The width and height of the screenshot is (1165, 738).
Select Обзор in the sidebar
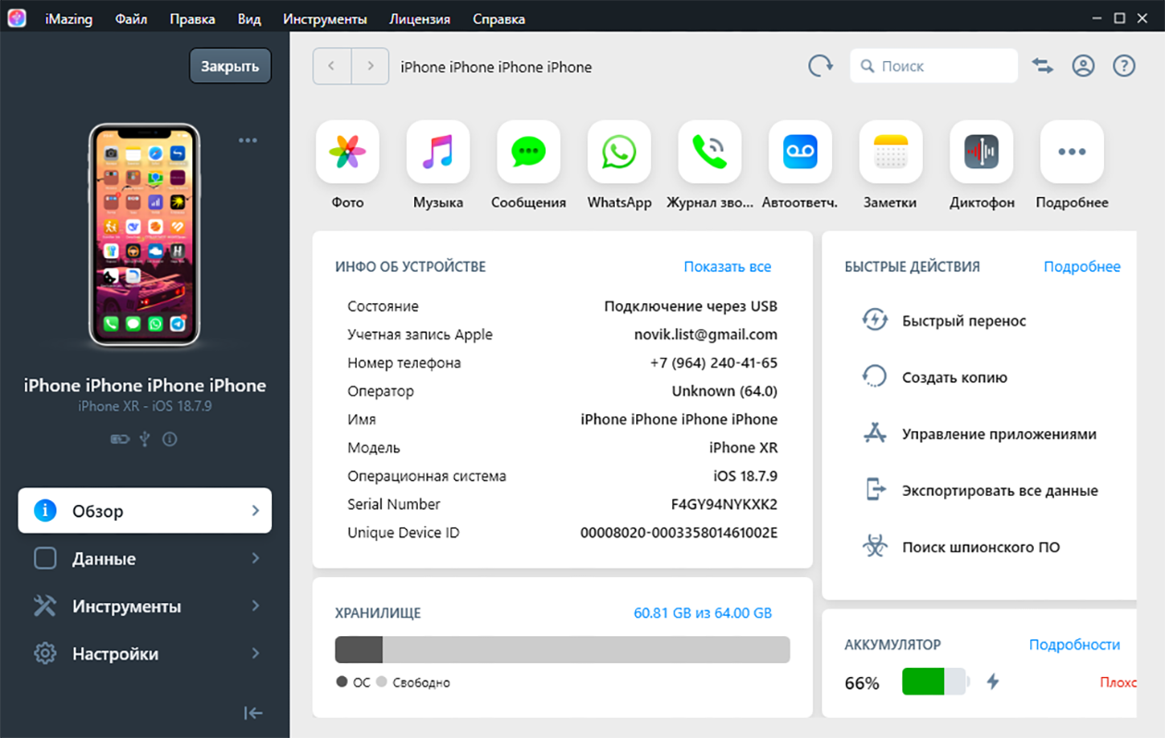(145, 510)
